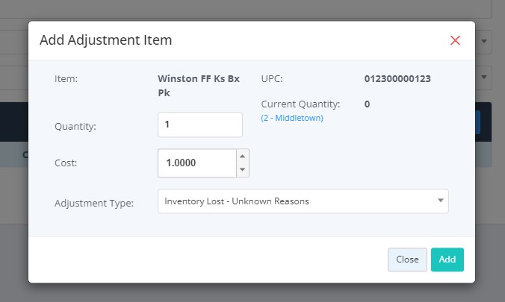
Task: Click the Cost value input field
Action: coord(197,163)
